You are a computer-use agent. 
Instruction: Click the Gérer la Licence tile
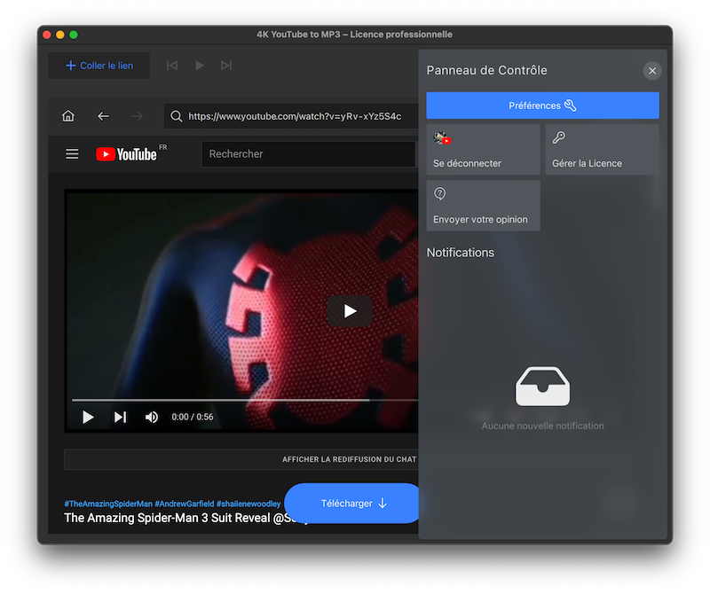[x=603, y=149]
